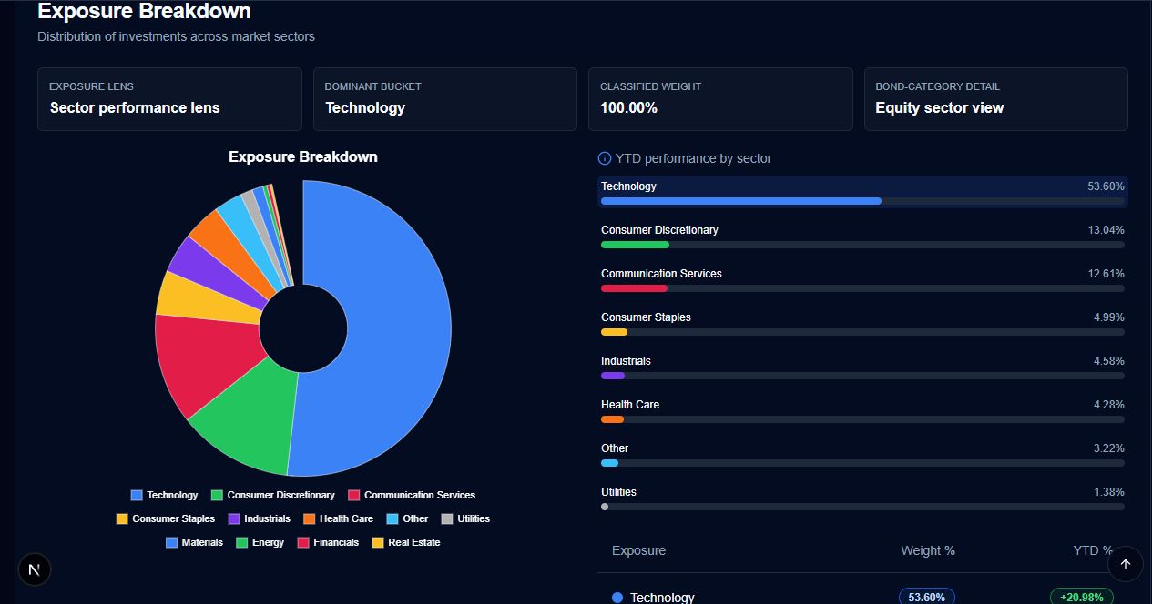The height and width of the screenshot is (604, 1152).
Task: Toggle Other in chart legend
Action: click(x=407, y=518)
